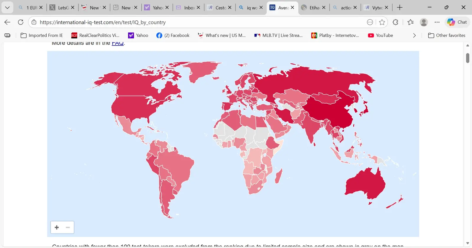The width and height of the screenshot is (472, 248).
Task: Show more favorites bar items
Action: tap(414, 35)
